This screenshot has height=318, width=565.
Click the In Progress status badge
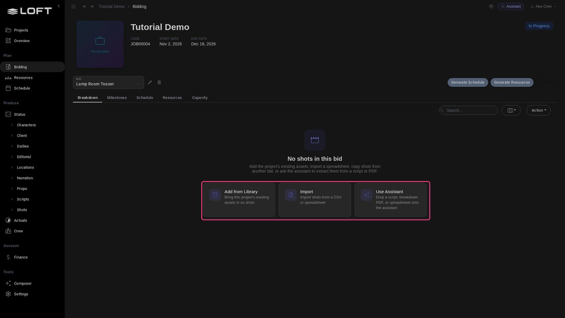pos(539,26)
